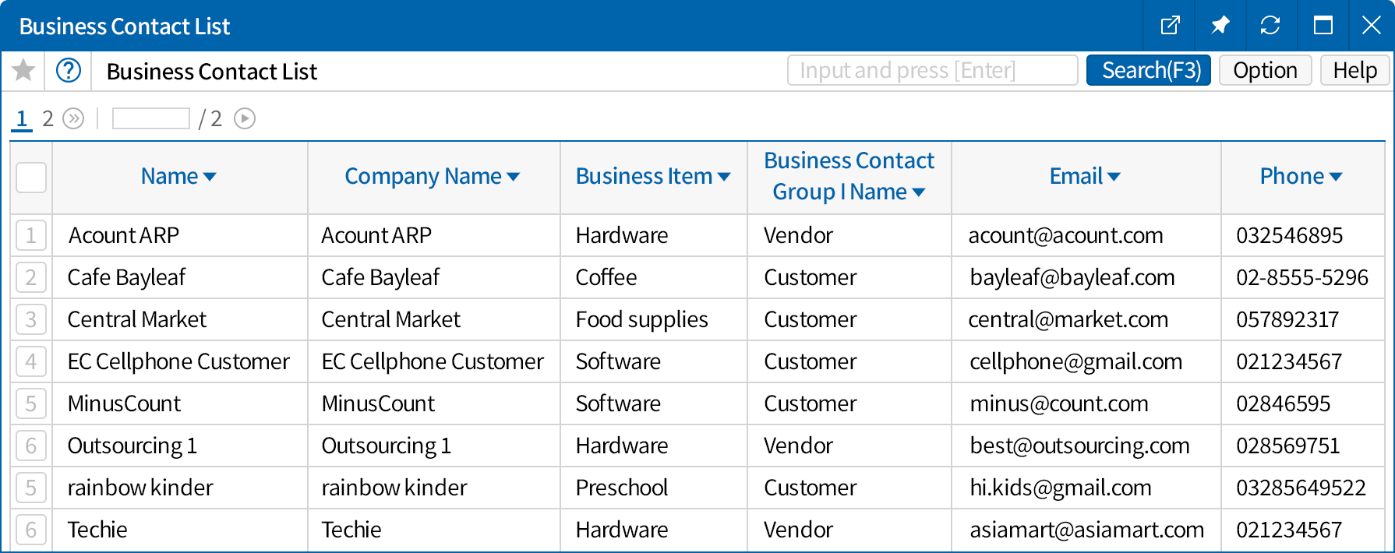Viewport: 1395px width, 553px height.
Task: Click the refresh icon in title bar
Action: point(1270,26)
